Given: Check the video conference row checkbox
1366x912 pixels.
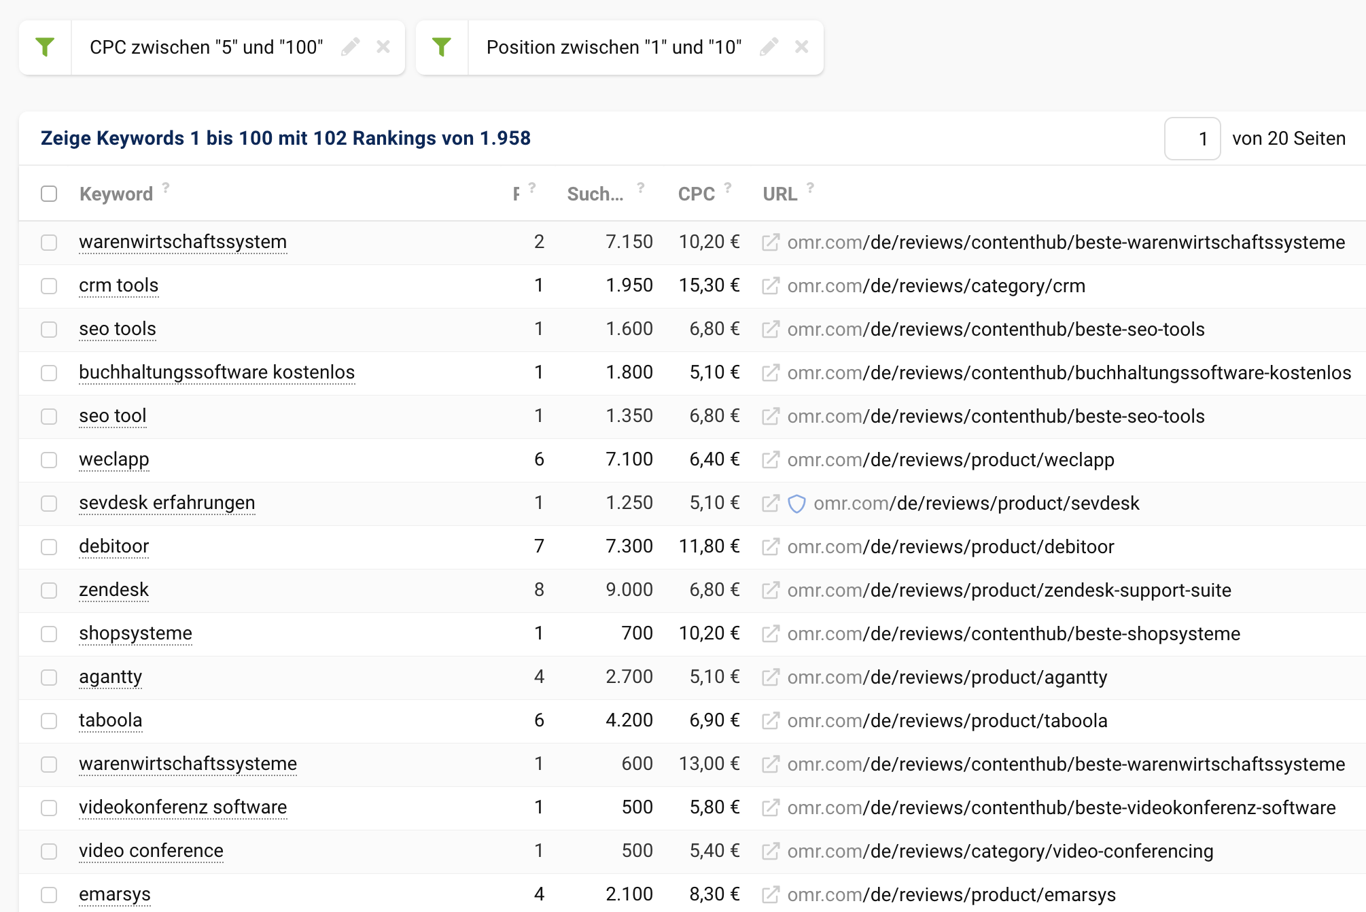Looking at the screenshot, I should pos(49,852).
